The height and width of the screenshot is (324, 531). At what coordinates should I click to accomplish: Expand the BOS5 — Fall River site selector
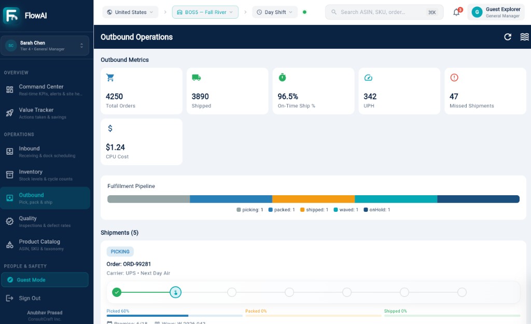tap(205, 12)
